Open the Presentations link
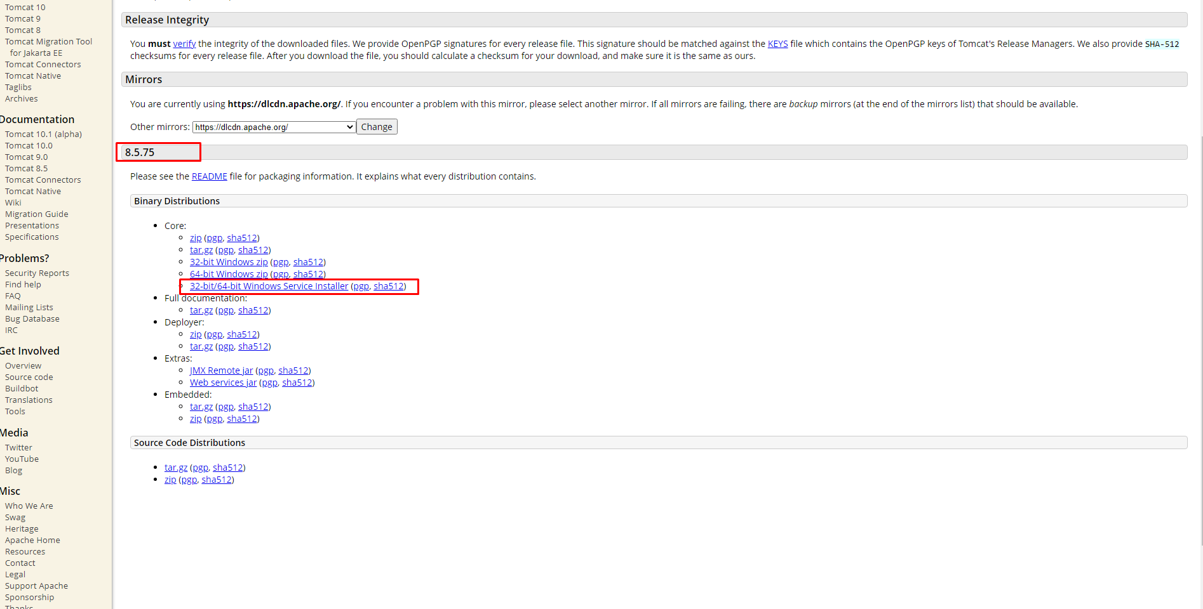The width and height of the screenshot is (1203, 609). point(32,226)
